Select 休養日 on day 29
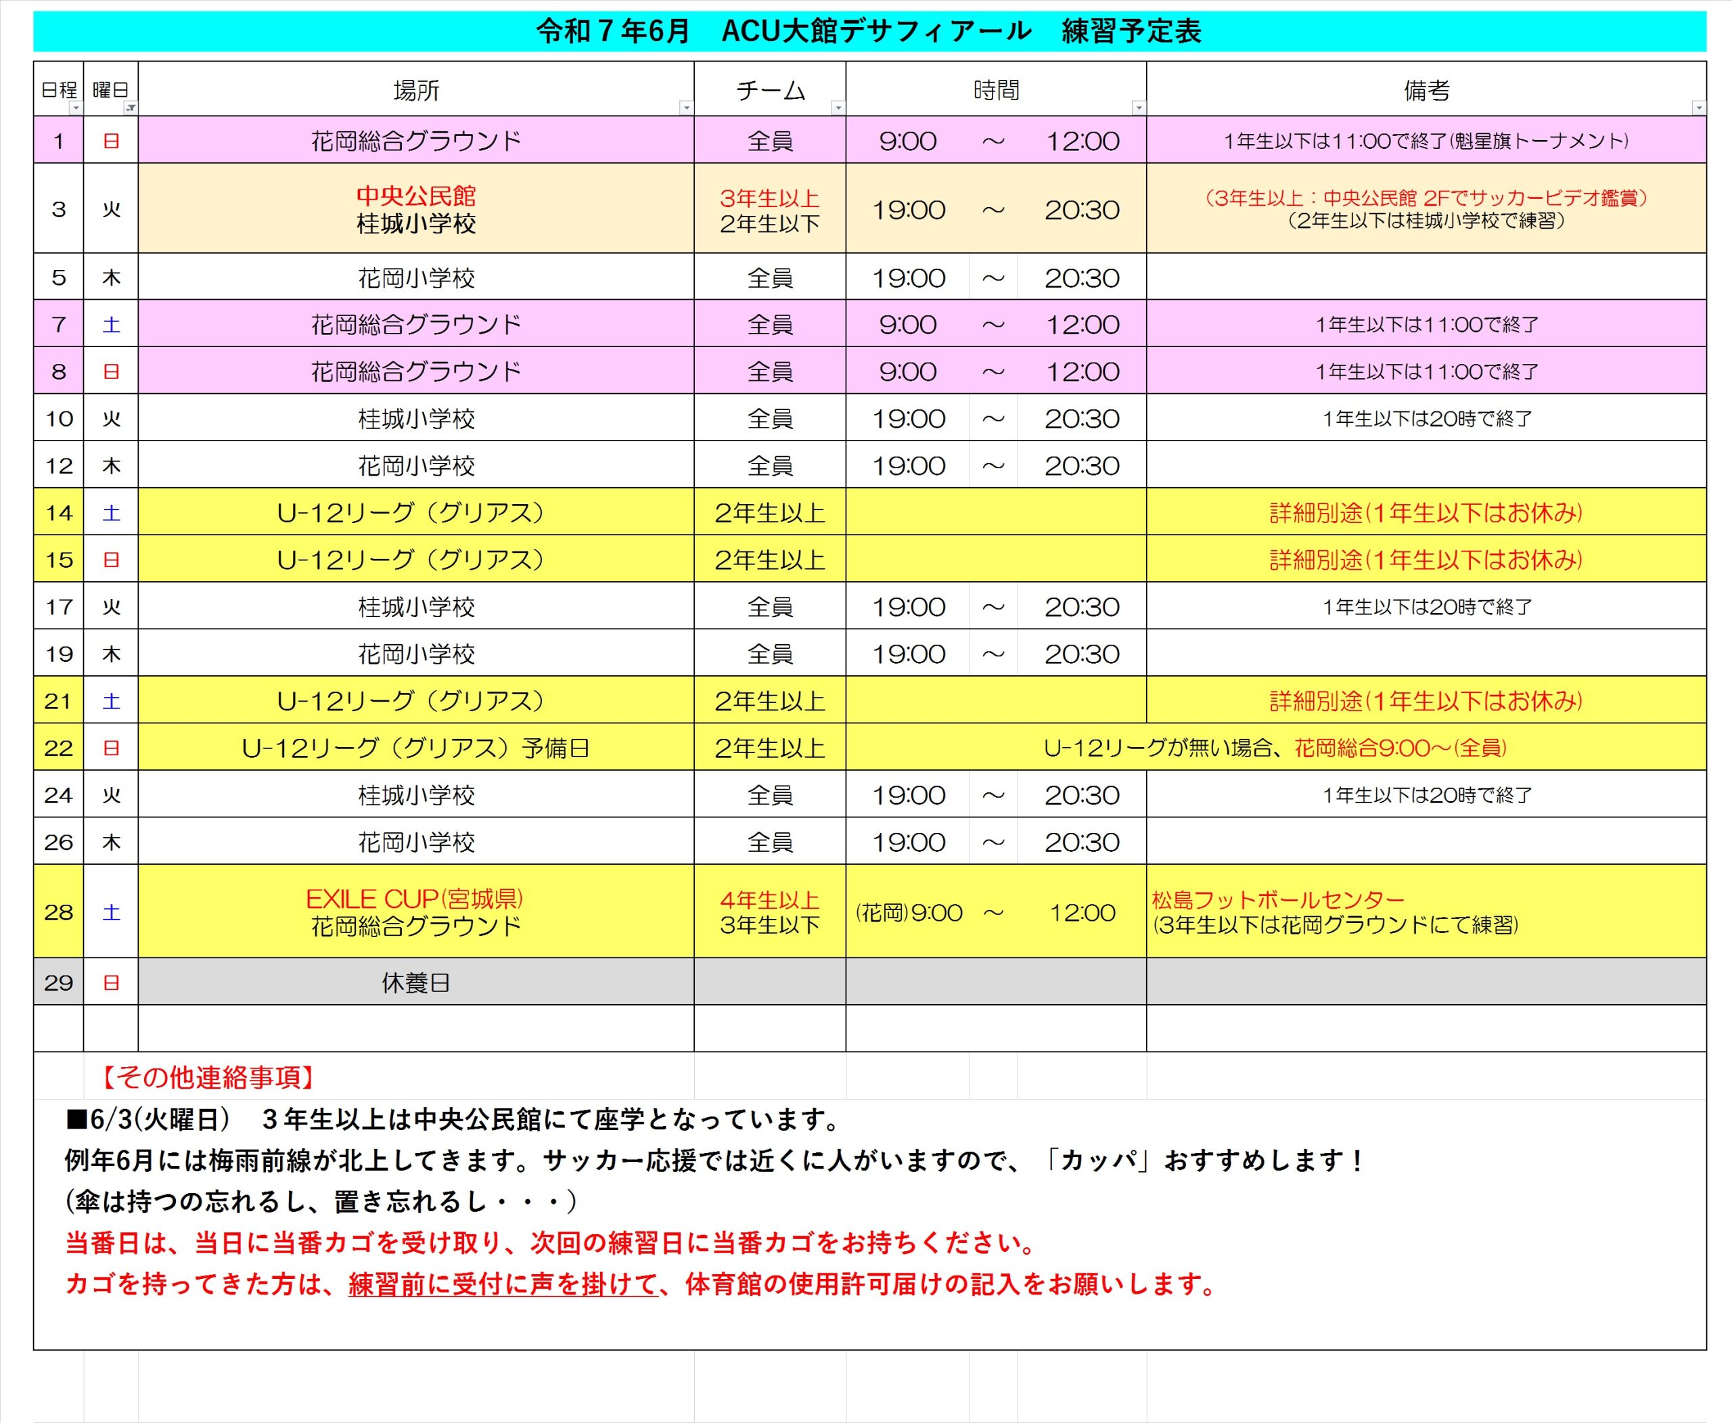 click(416, 982)
